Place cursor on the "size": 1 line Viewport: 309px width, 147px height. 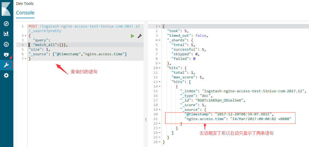(x=40, y=50)
